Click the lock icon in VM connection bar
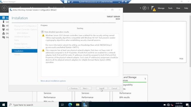This screenshot has width=191, height=107. [x=69, y=2]
